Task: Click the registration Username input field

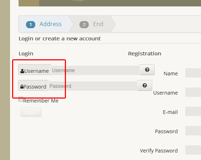Action: pos(193,92)
